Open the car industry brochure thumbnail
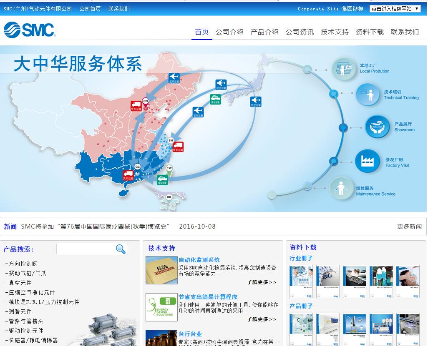Viewport: 428px width, 346px height. 354,281
